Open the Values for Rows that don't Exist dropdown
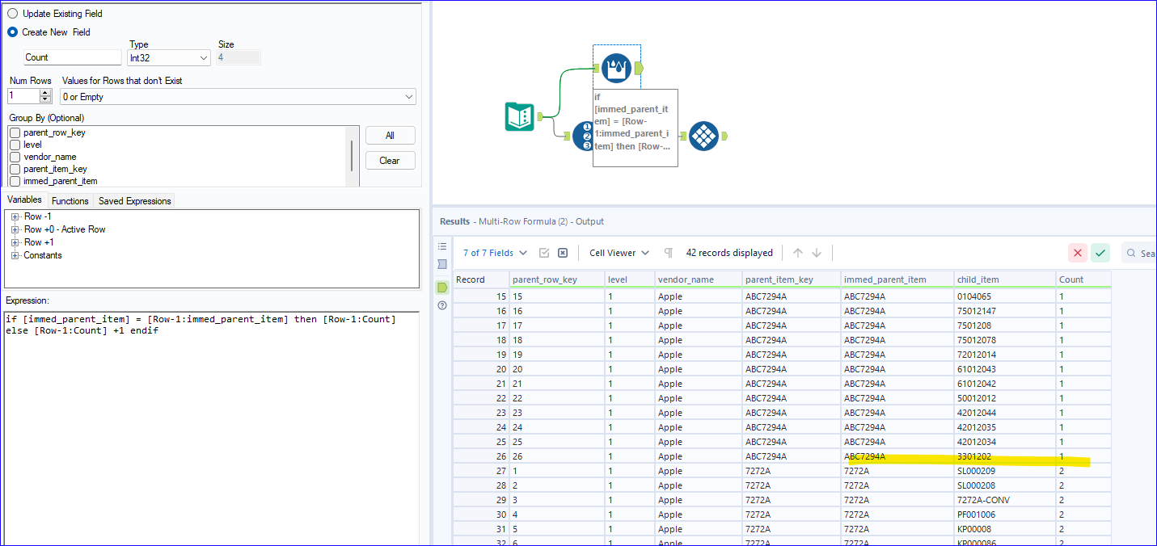This screenshot has height=546, width=1157. pyautogui.click(x=407, y=96)
